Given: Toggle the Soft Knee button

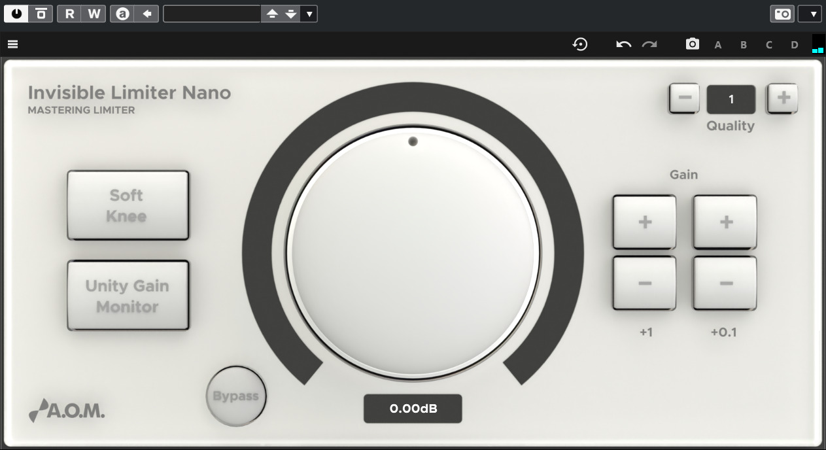Looking at the screenshot, I should click(128, 205).
